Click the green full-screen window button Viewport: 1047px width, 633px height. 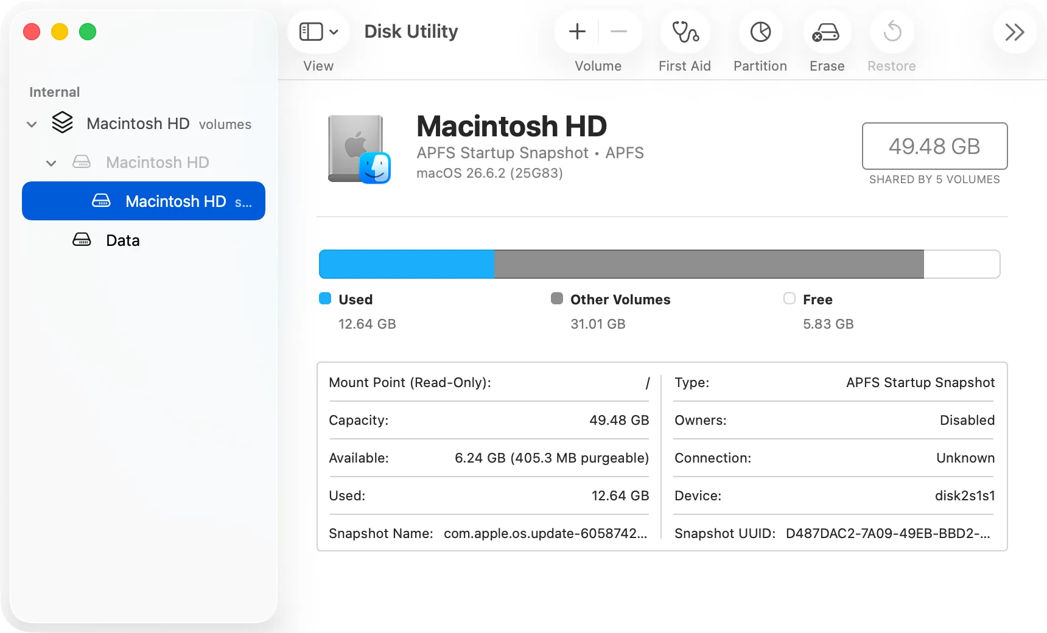(x=88, y=32)
